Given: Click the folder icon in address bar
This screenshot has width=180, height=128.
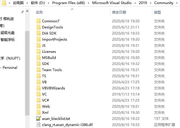Looking at the screenshot, I should 4,3.
